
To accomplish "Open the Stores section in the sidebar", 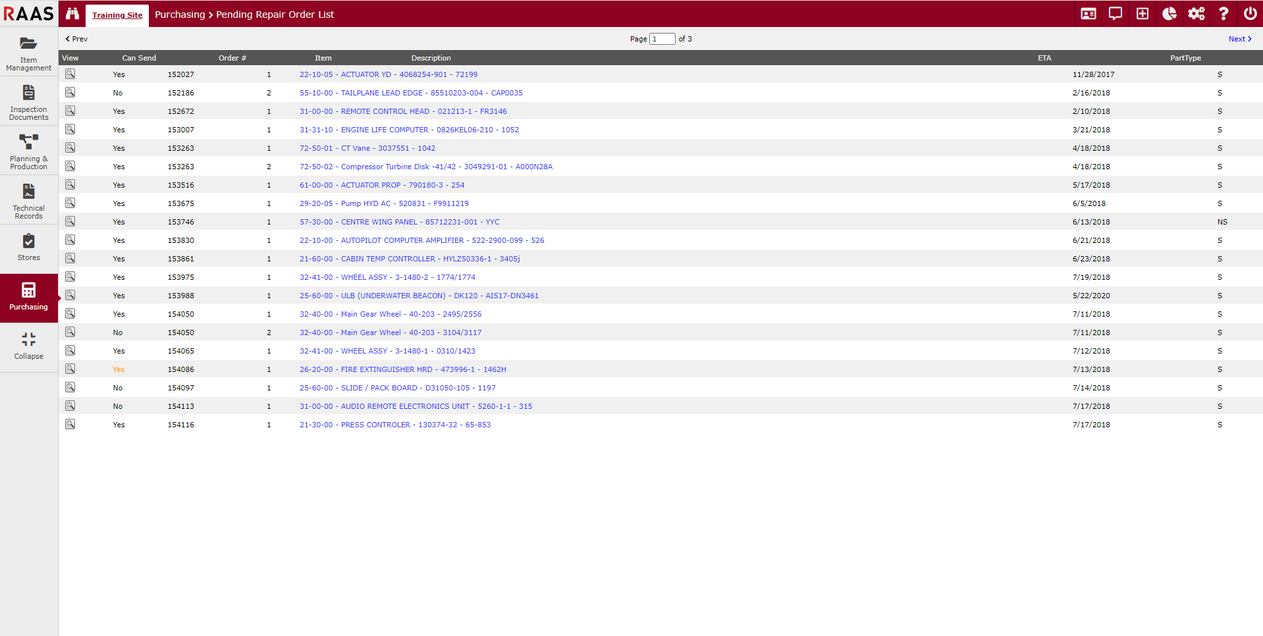I will point(28,247).
